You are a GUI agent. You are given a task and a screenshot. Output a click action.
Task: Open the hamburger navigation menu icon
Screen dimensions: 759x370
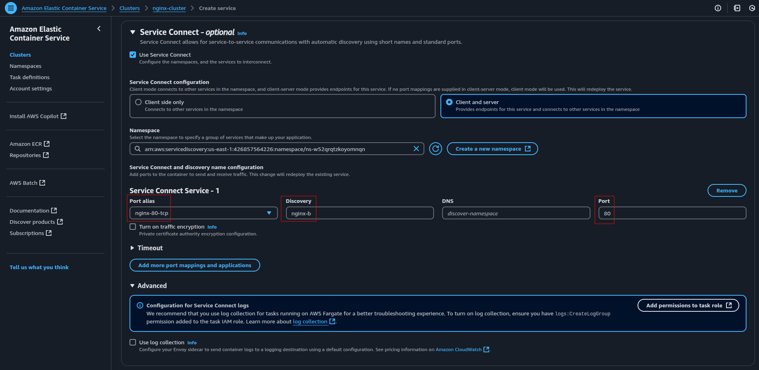pos(11,8)
